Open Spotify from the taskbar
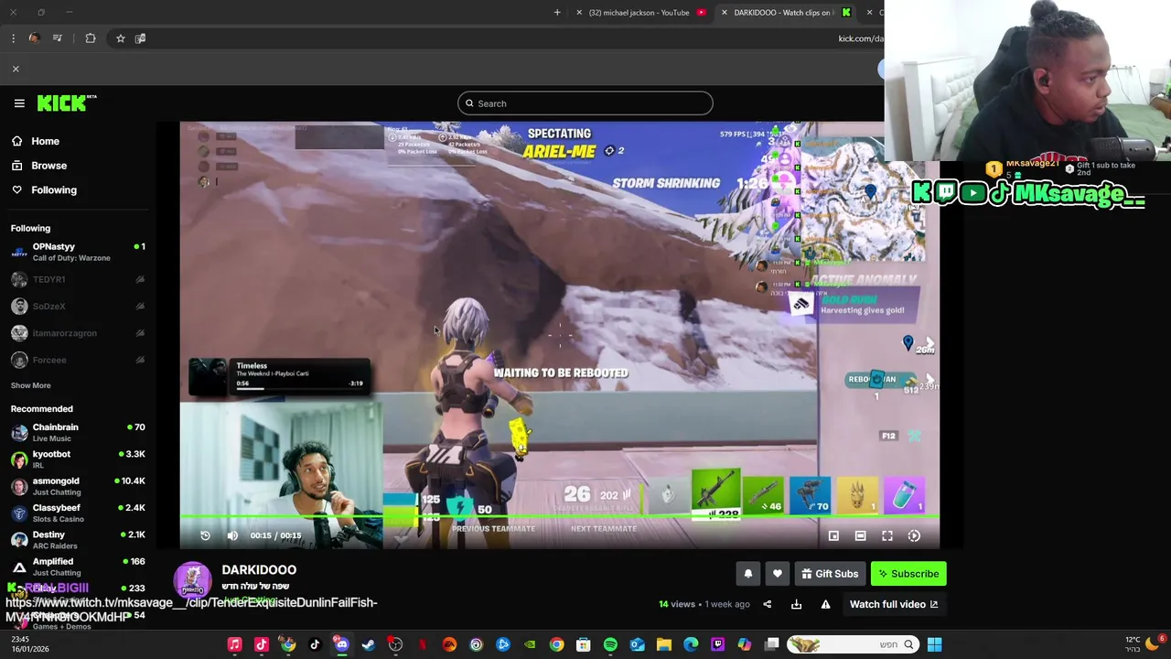Image resolution: width=1171 pixels, height=659 pixels. click(x=610, y=645)
